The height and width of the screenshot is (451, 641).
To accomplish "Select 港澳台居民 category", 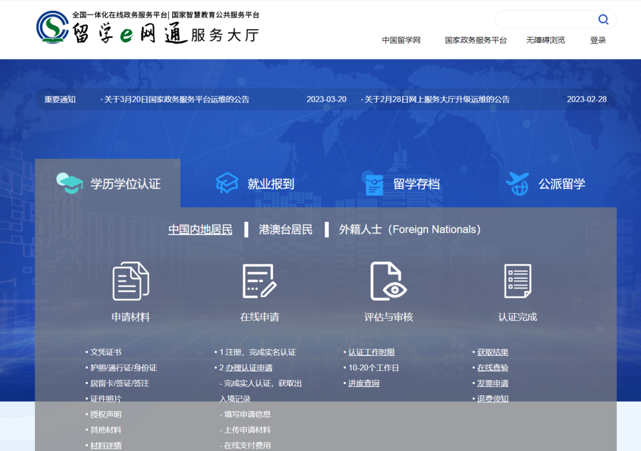I will click(x=285, y=229).
